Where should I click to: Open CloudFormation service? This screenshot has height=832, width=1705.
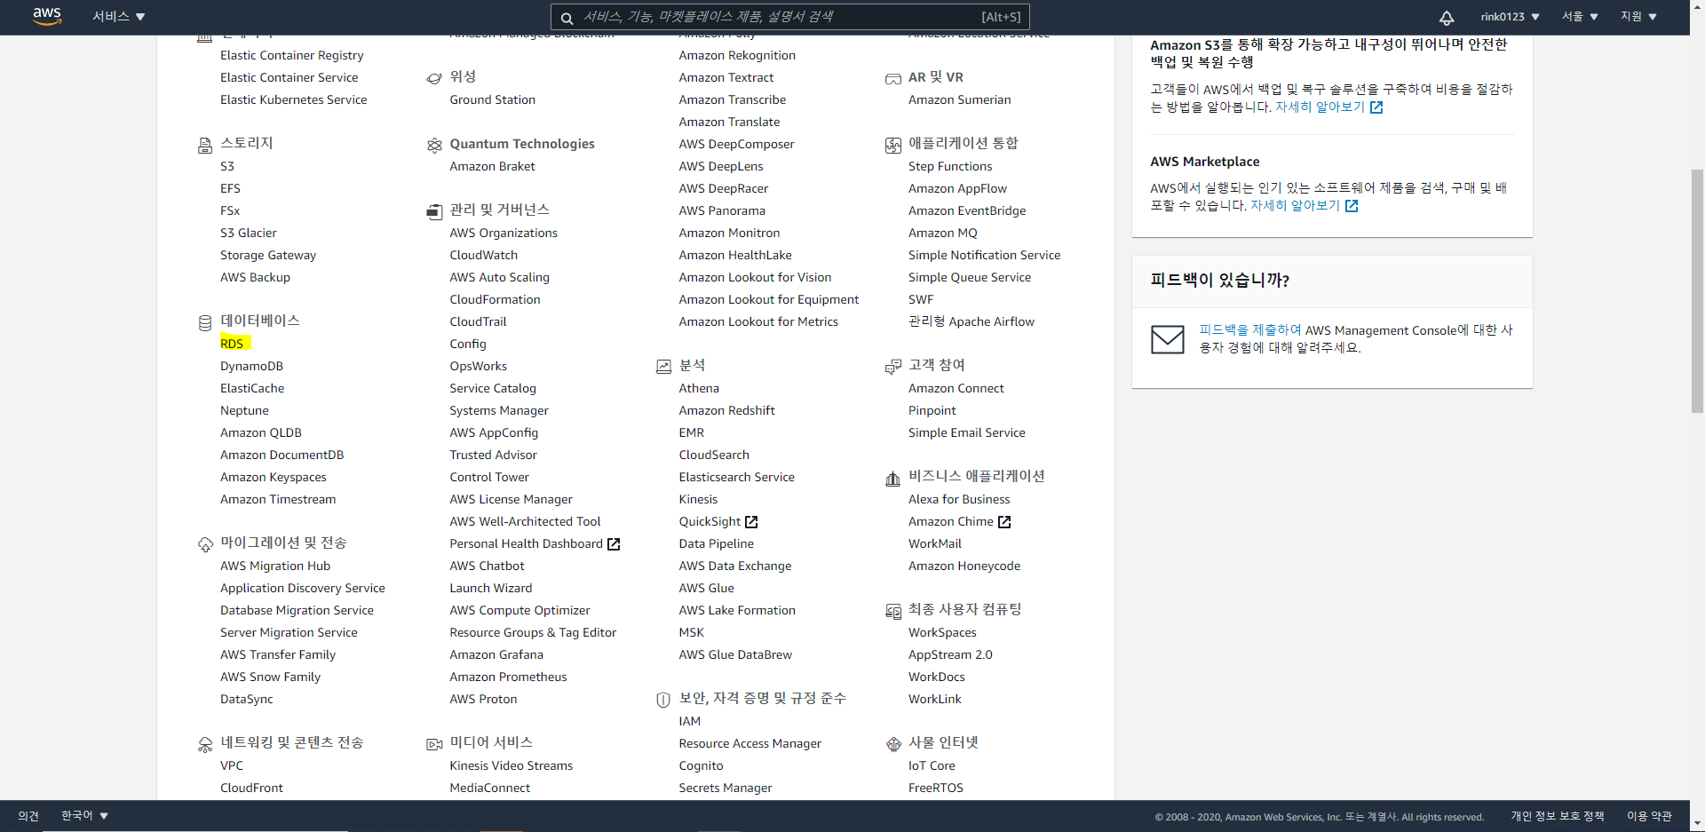pos(495,299)
